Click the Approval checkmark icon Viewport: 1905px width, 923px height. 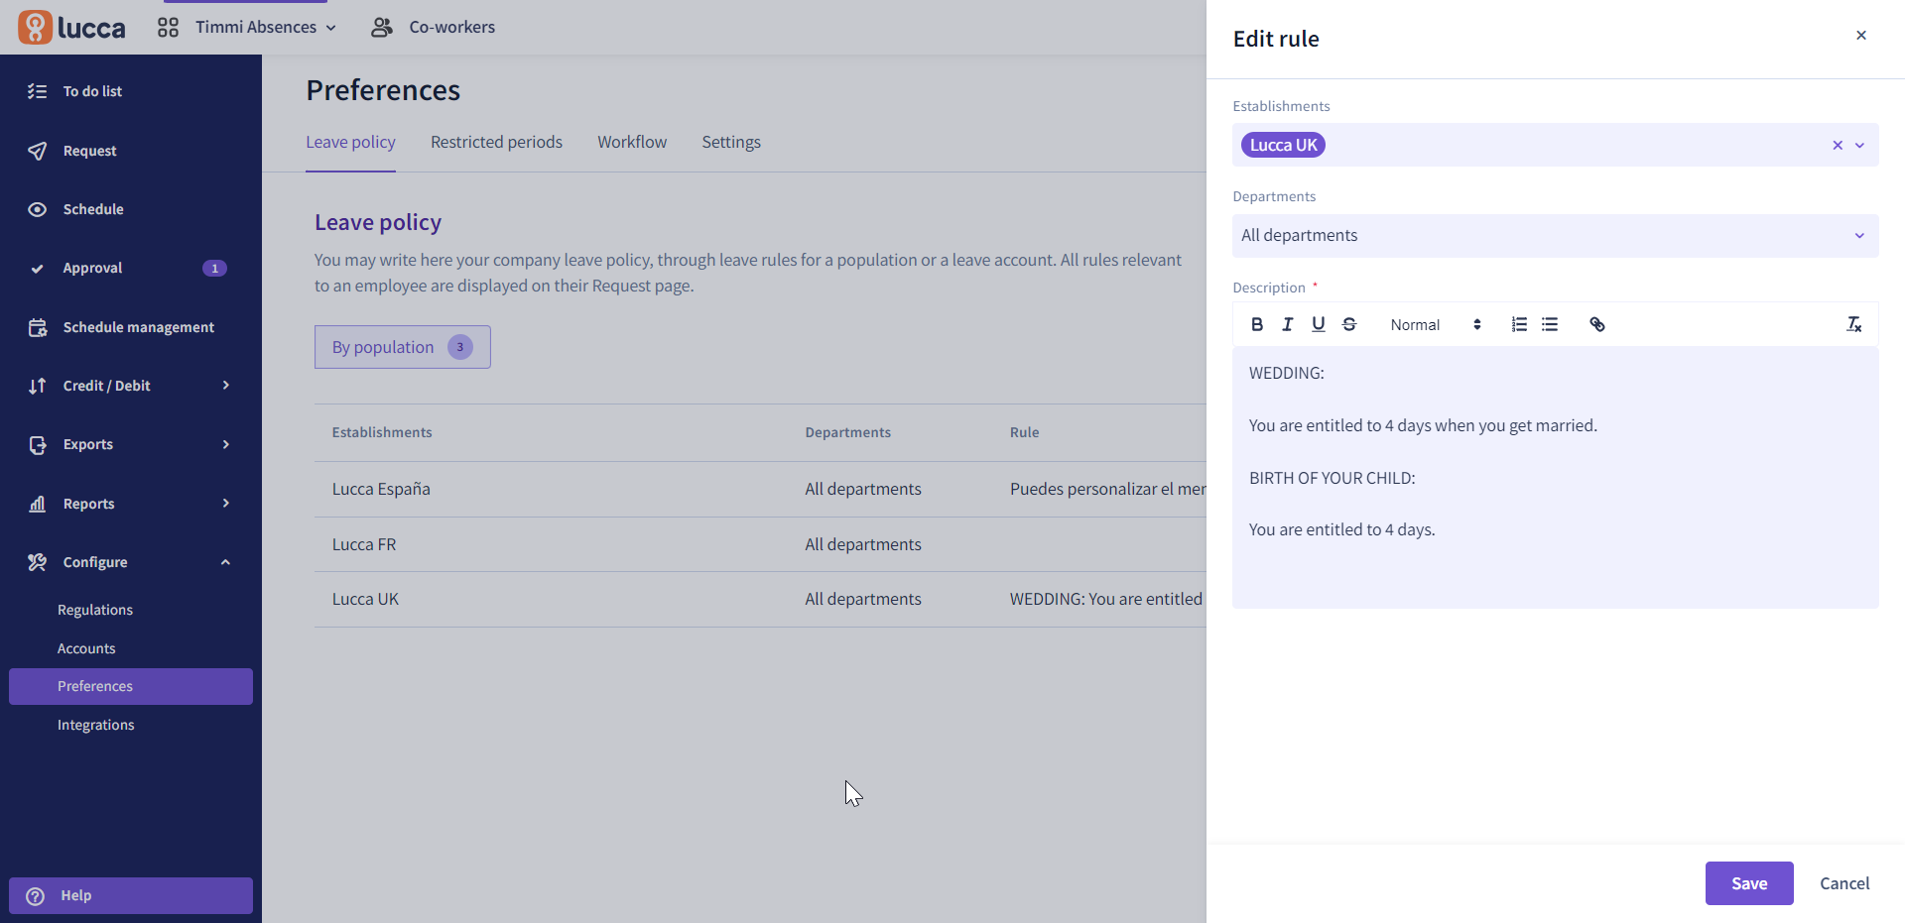coord(37,269)
